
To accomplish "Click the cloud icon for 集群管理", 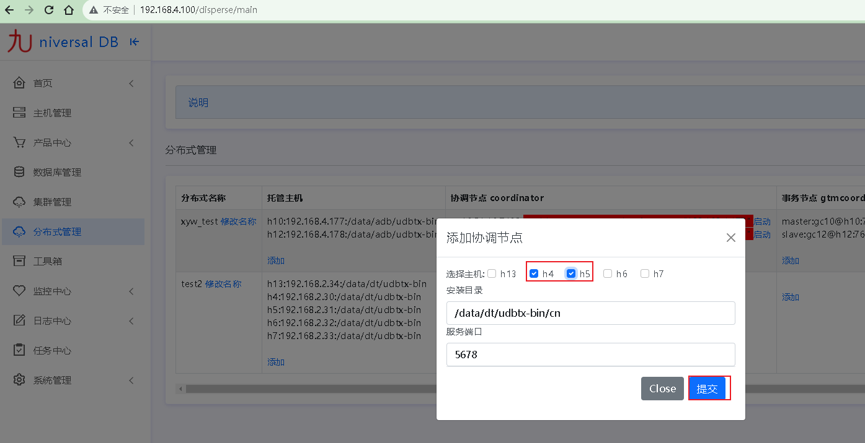I will (19, 202).
